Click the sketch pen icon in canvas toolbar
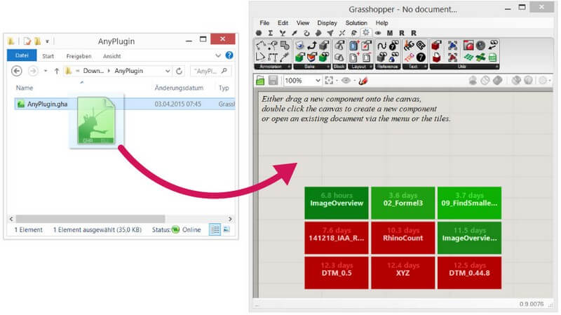The image size is (561, 315). (363, 81)
